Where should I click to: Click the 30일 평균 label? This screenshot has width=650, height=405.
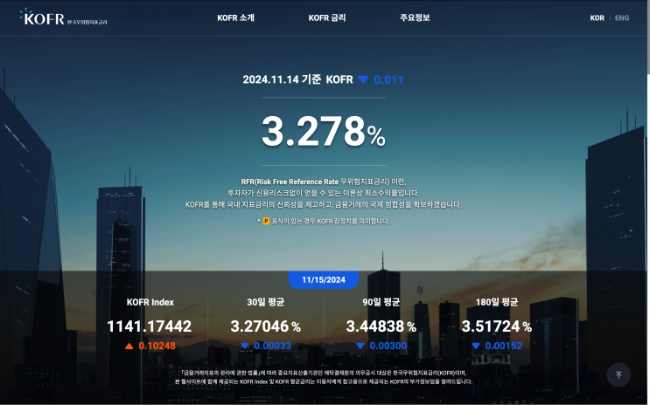(266, 302)
